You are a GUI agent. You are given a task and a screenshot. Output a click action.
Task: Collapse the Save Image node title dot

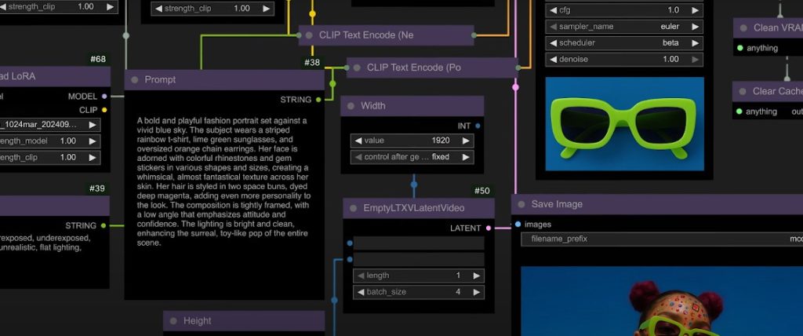[521, 204]
